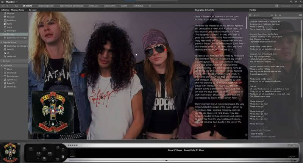Click previous track in the Paroles mini player
The width and height of the screenshot is (303, 163).
coord(272,15)
